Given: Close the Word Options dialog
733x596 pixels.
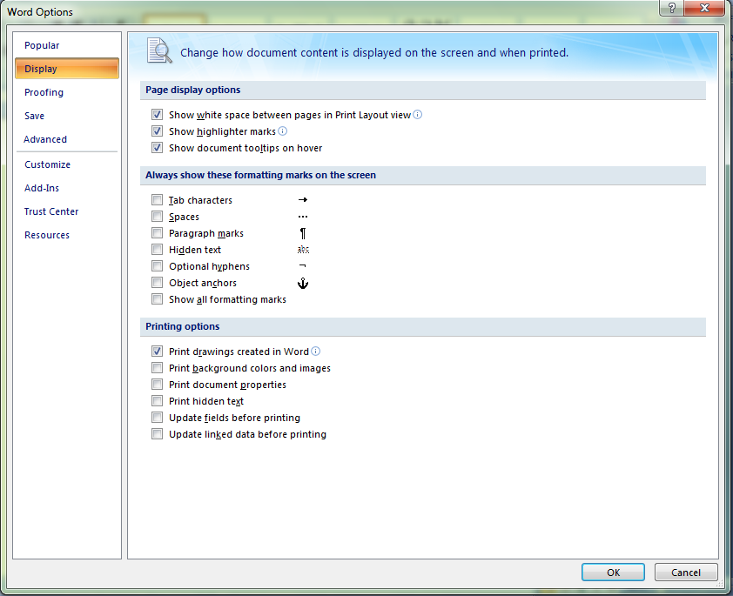Looking at the screenshot, I should click(704, 8).
